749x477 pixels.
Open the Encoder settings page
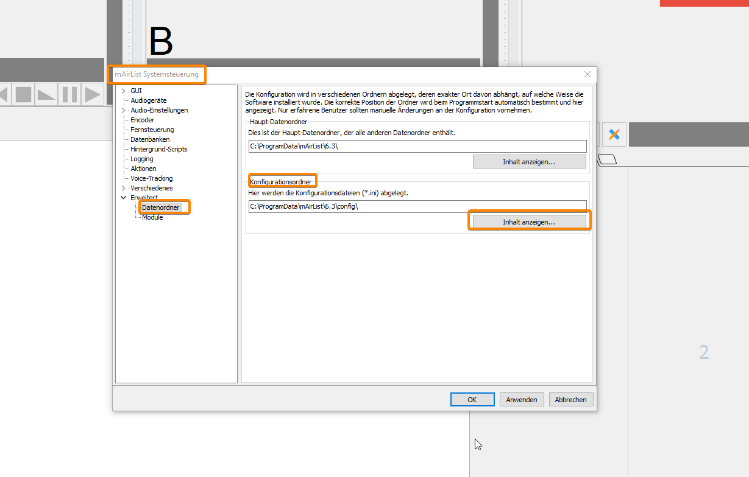tap(142, 120)
